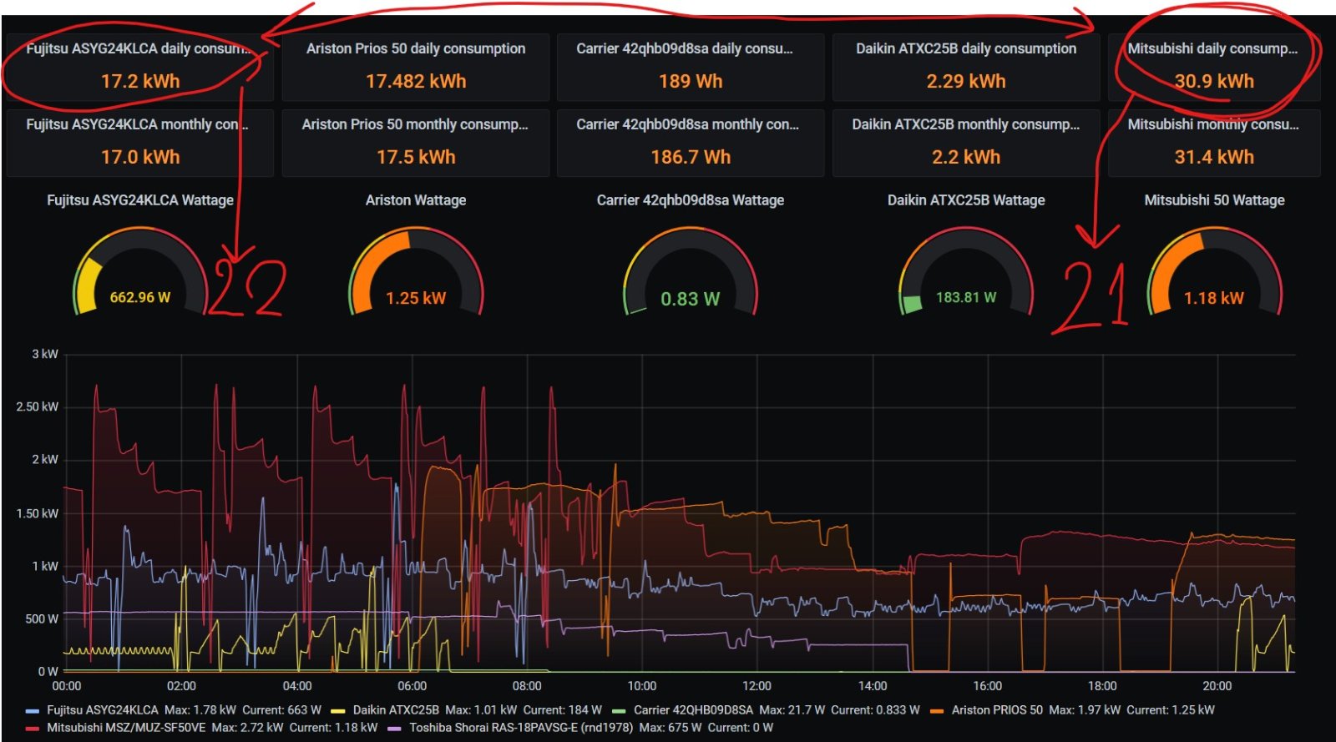The height and width of the screenshot is (742, 1336).
Task: Select the 17.5 kWh Ariston monthly value
Action: [416, 157]
